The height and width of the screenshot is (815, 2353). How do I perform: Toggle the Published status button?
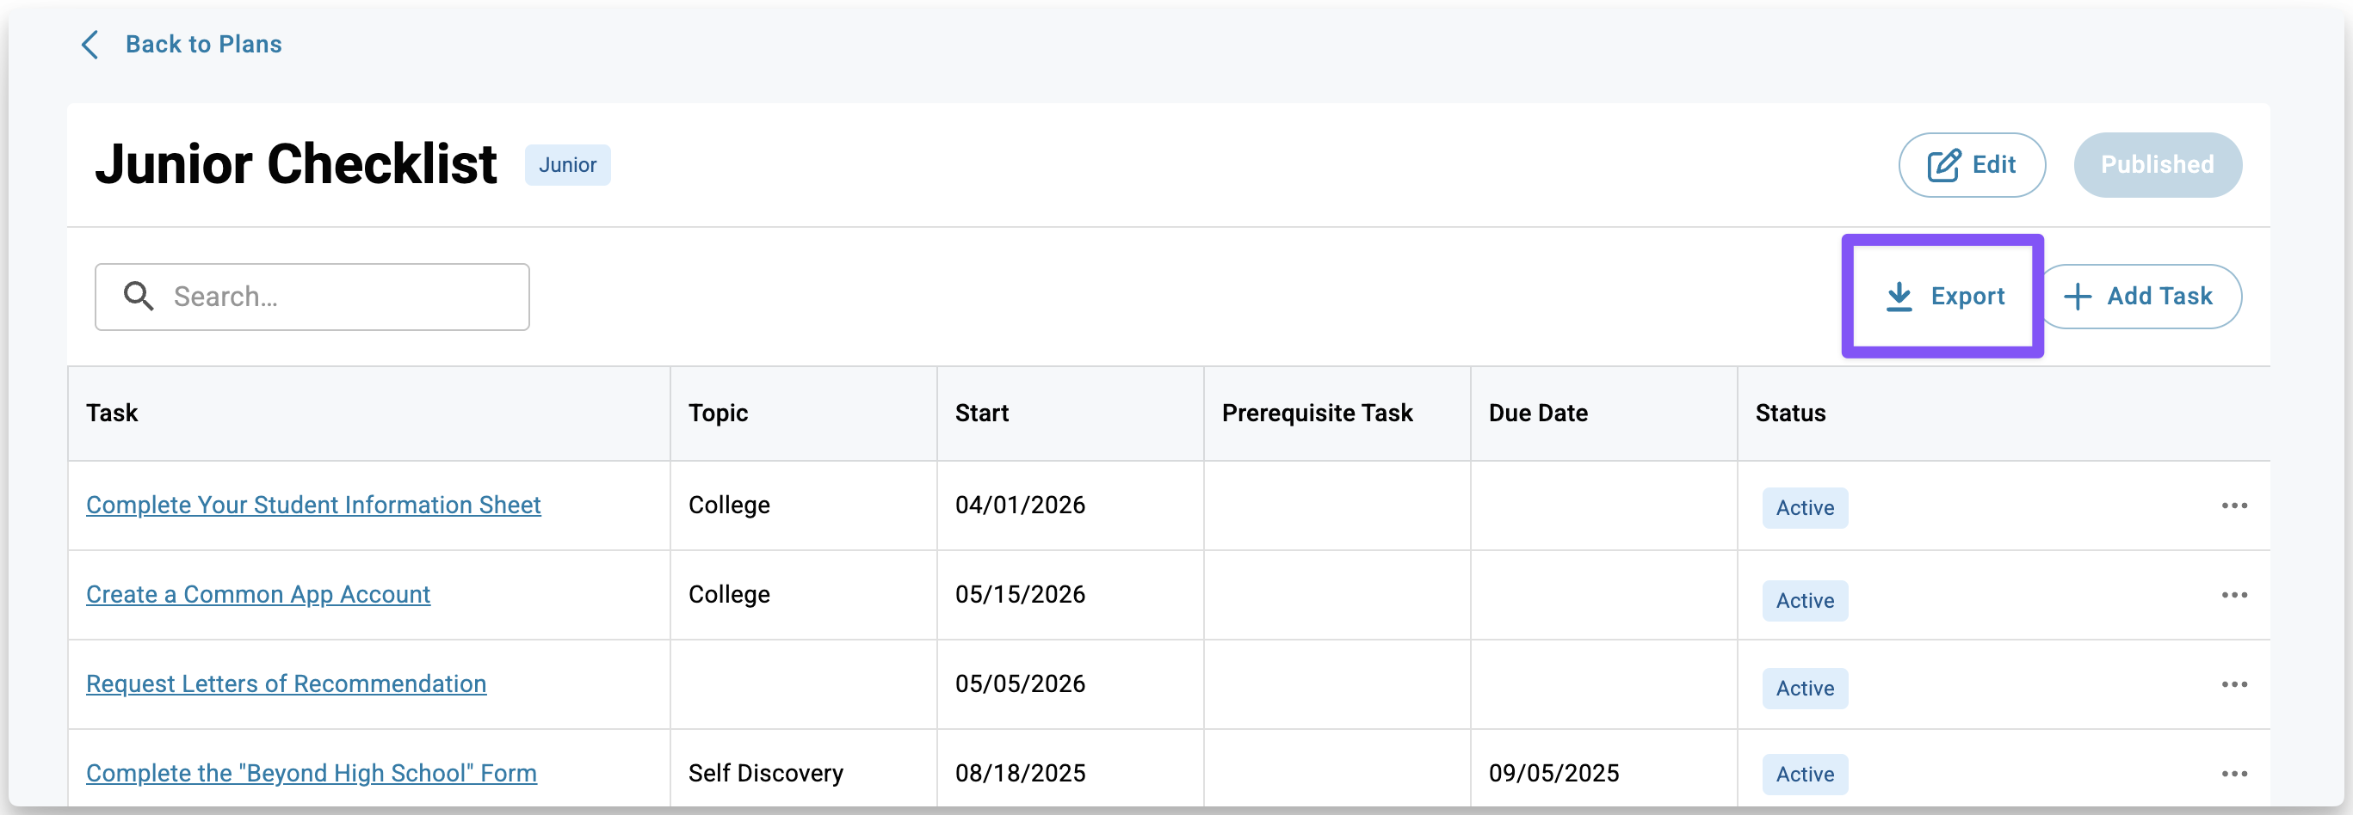[x=2157, y=165]
